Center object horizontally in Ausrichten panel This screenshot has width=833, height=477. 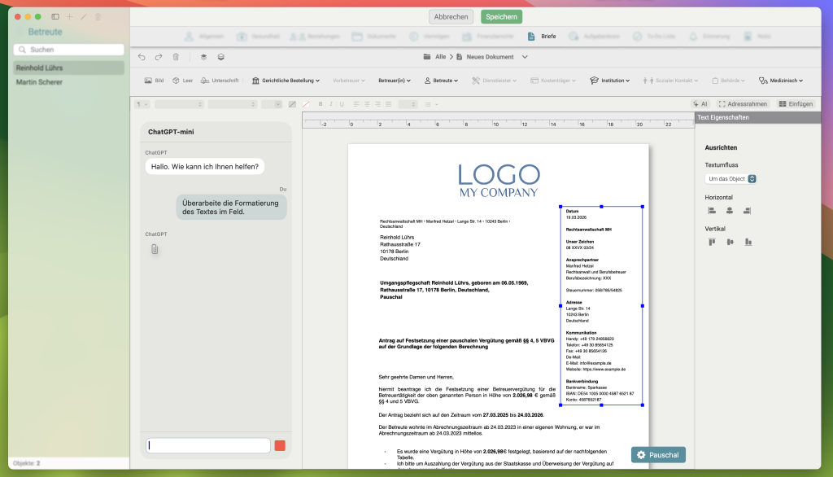(730, 211)
